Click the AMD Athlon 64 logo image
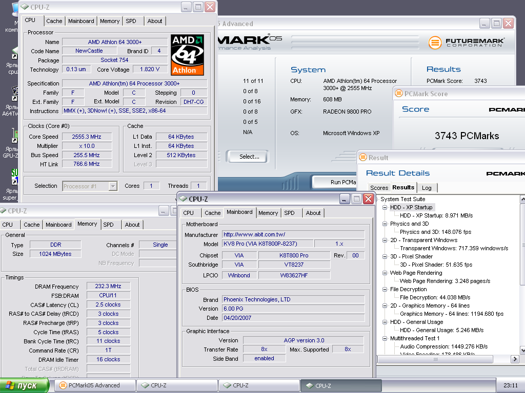This screenshot has height=393, width=525. (x=187, y=55)
